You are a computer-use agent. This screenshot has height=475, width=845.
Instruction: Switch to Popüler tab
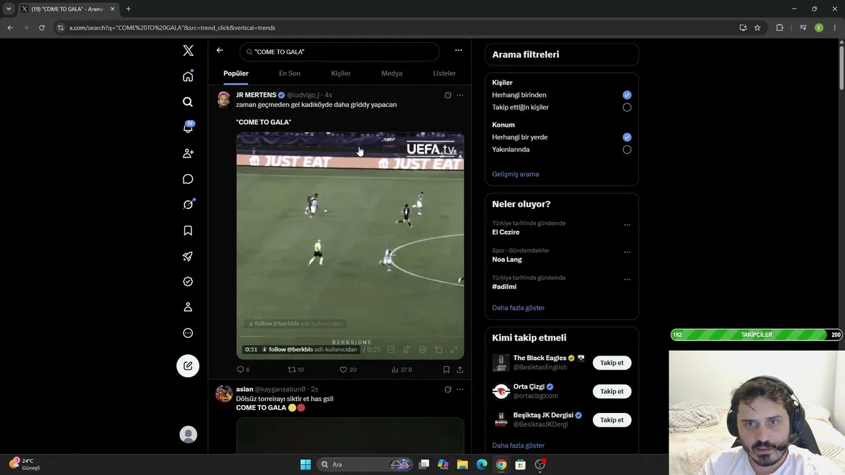point(236,73)
